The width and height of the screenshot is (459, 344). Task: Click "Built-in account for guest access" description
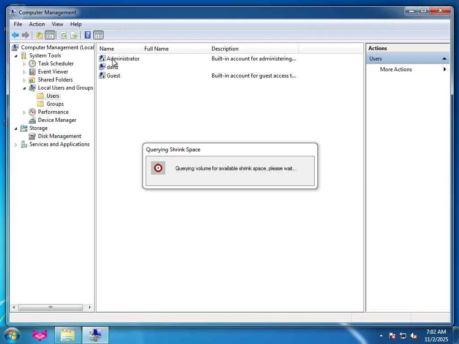click(x=254, y=75)
